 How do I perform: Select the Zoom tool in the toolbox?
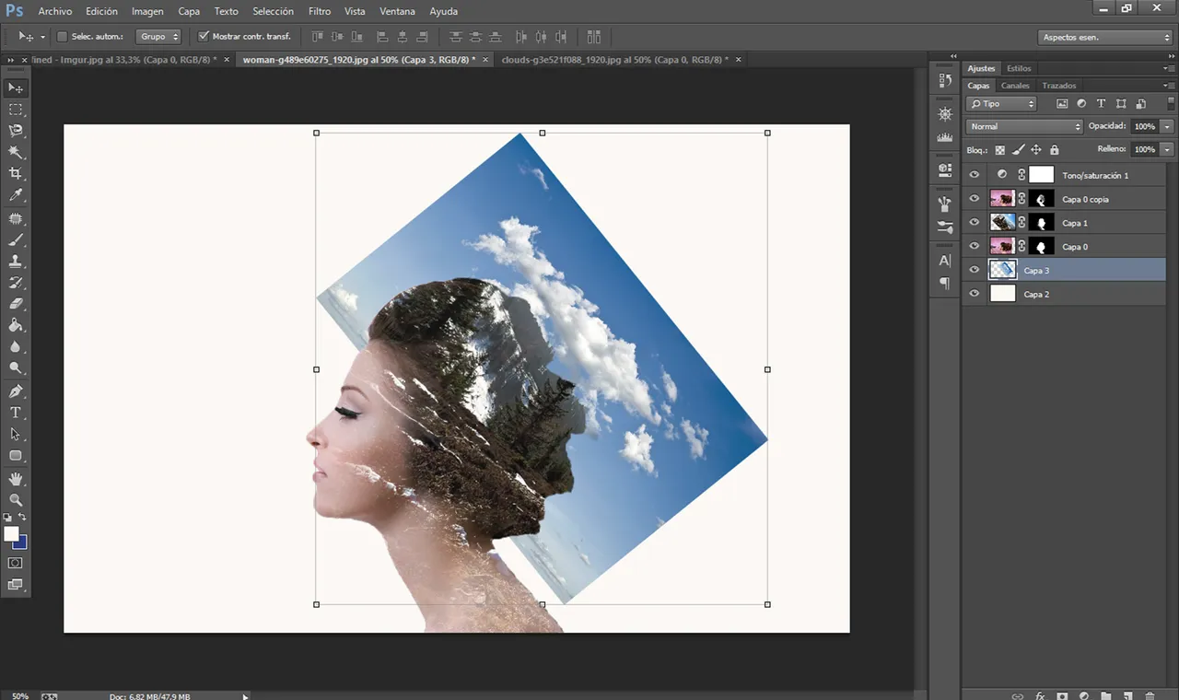[16, 500]
